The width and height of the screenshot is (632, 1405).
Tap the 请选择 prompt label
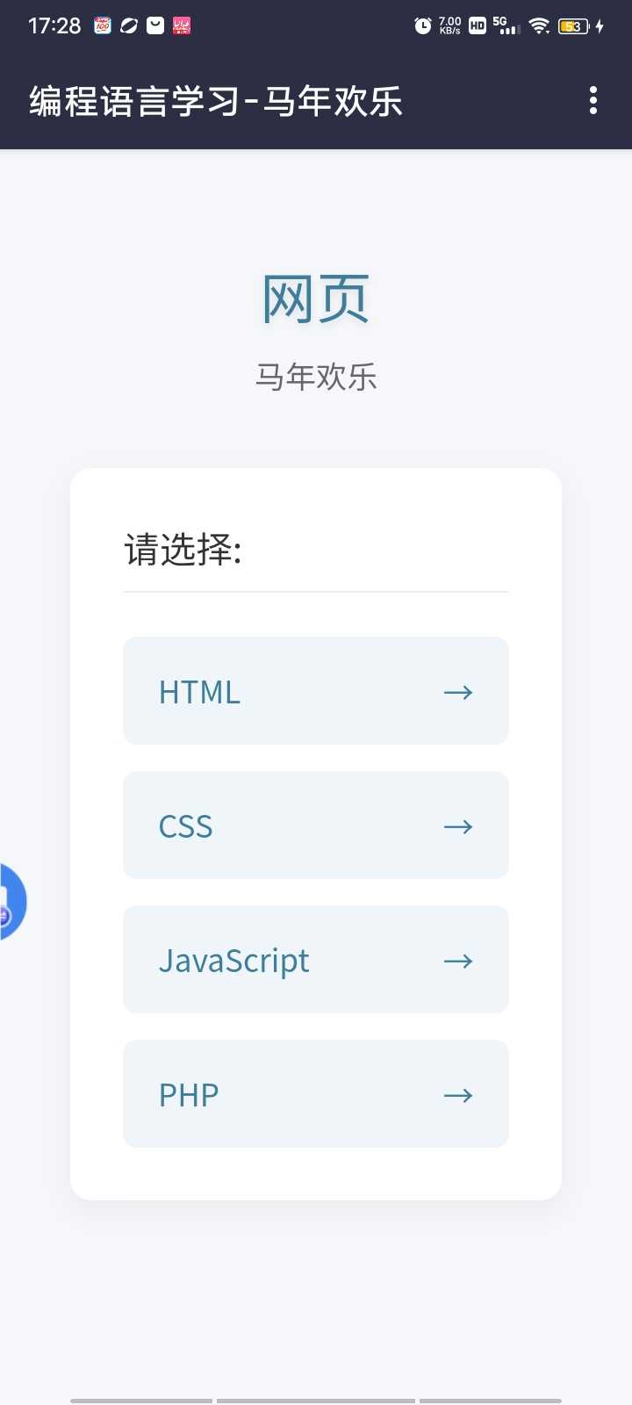coord(183,550)
